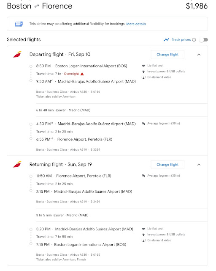Click legroom icon for MAD to FLR leg

point(143,123)
